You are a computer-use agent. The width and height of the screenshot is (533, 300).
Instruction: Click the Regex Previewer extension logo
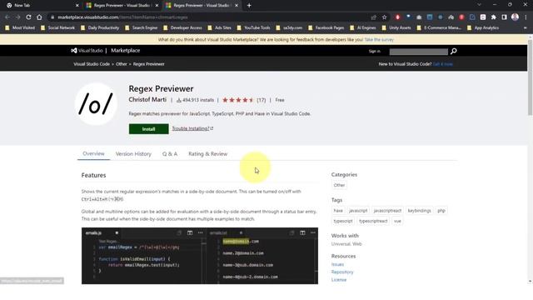point(96,103)
